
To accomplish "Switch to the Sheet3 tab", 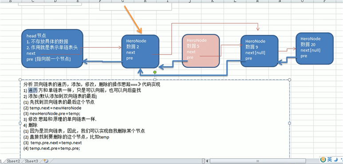I will click(x=31, y=161).
